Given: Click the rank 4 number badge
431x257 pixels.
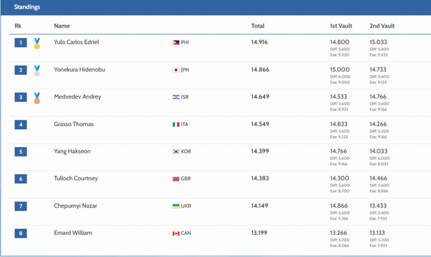Looking at the screenshot, I should click(21, 125).
